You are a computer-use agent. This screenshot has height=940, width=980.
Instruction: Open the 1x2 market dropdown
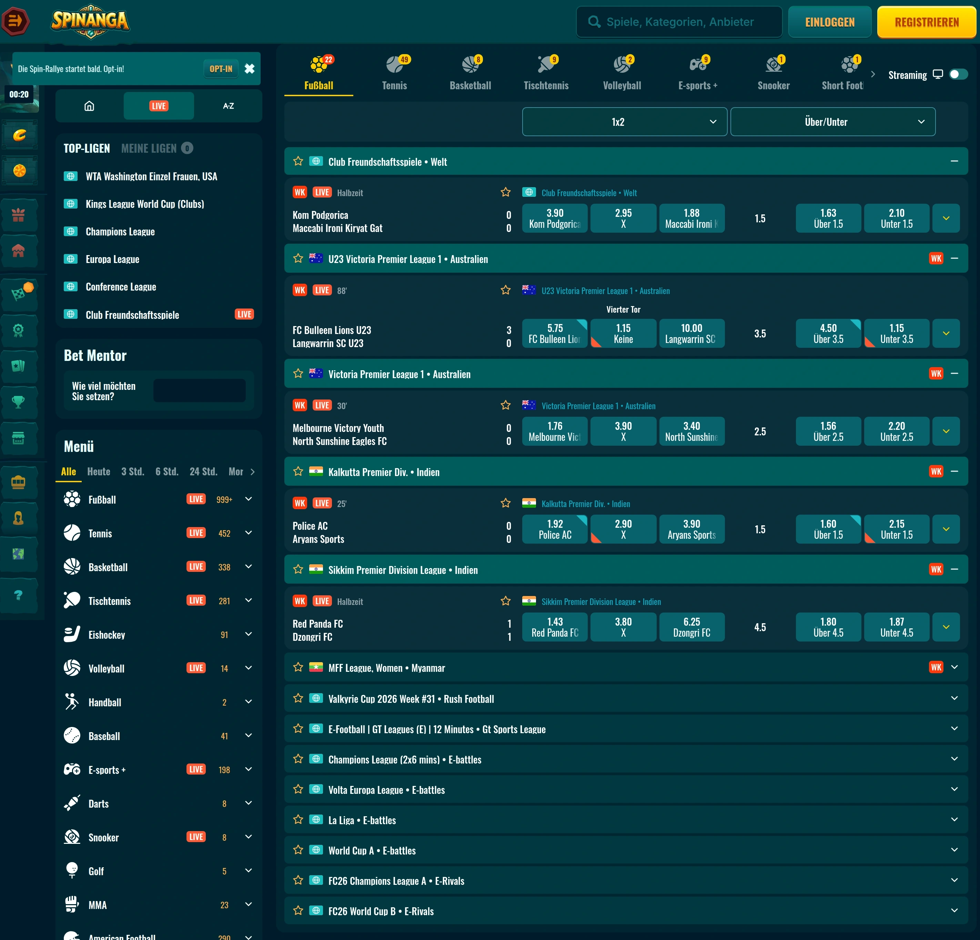tap(625, 121)
